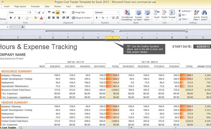Click the Decrease Font Size icon

tap(43, 13)
